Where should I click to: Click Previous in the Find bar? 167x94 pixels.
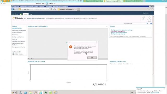[38, 4]
